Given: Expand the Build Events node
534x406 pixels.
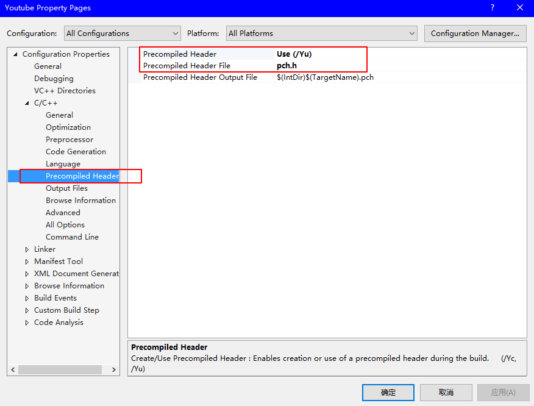Looking at the screenshot, I should tap(27, 298).
